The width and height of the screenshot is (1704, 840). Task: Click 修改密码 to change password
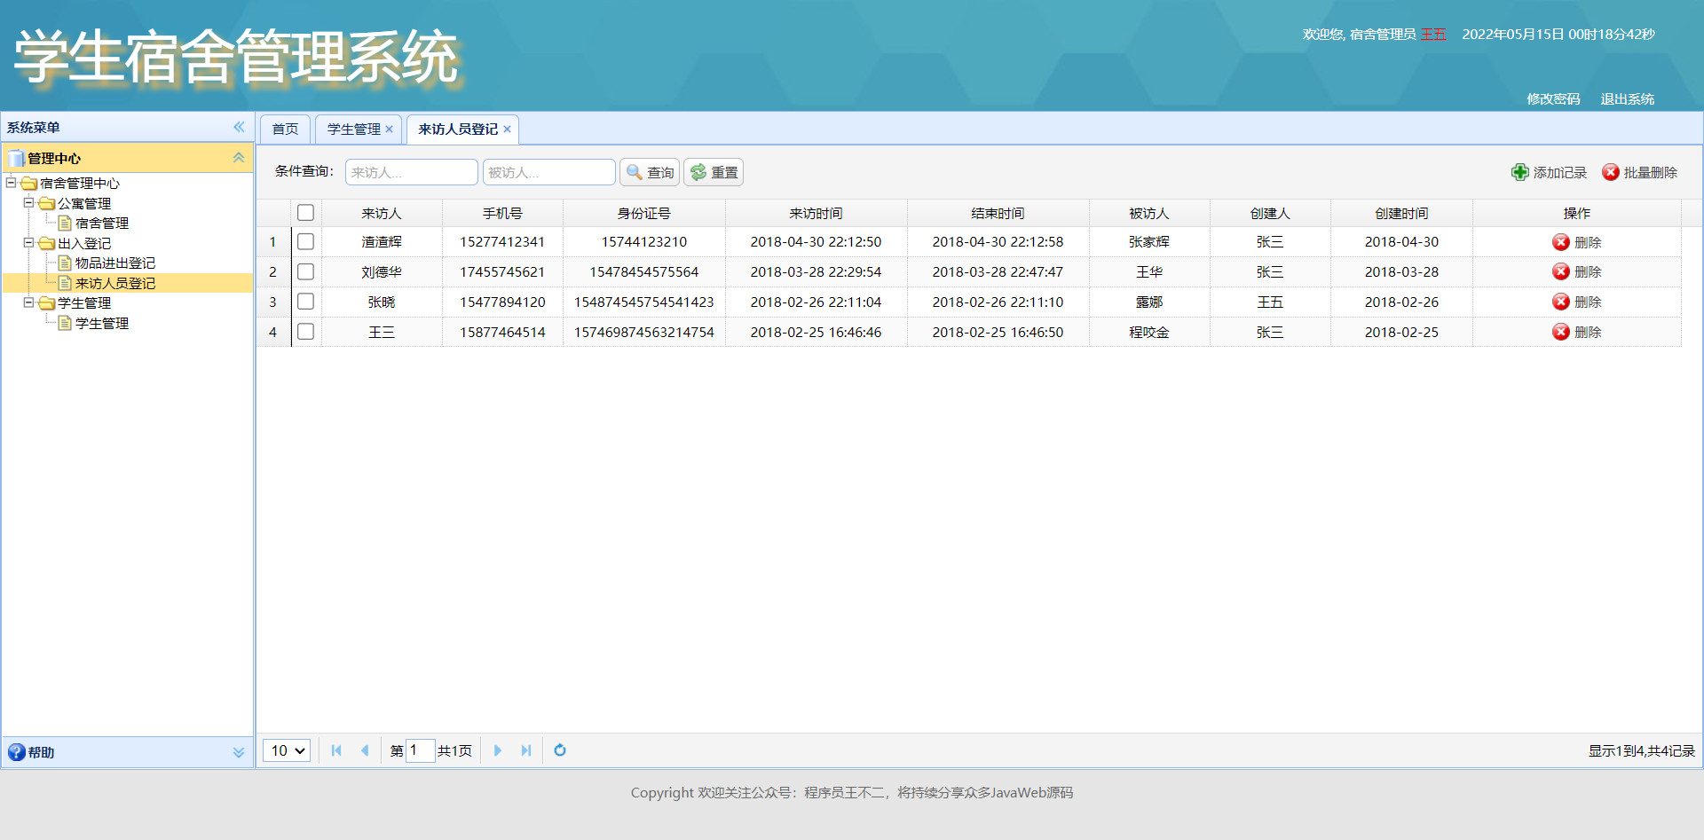(x=1552, y=98)
